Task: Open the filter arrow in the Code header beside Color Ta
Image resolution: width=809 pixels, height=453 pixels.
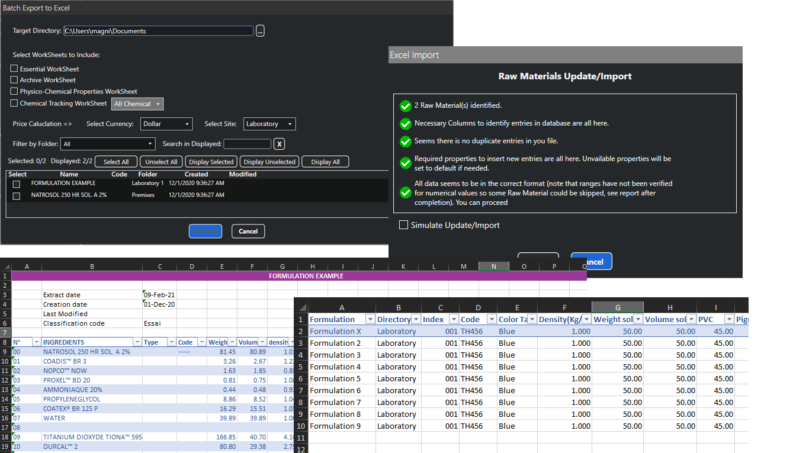Action: pos(492,320)
